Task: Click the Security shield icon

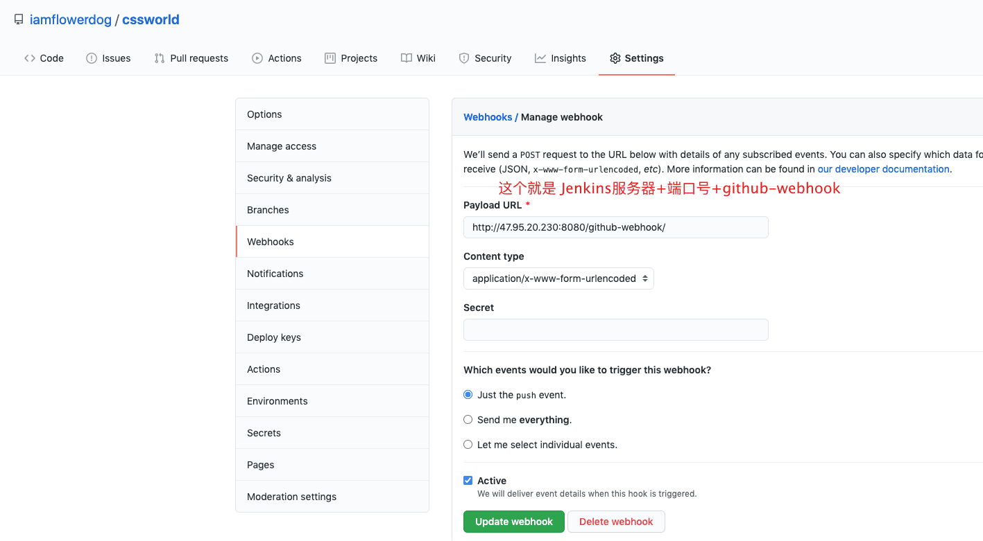Action: 464,58
